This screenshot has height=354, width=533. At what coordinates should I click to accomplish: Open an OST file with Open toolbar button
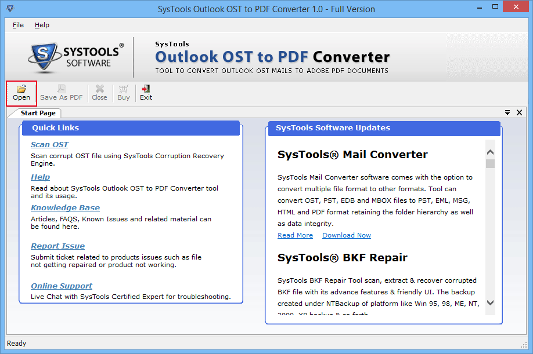click(x=21, y=93)
